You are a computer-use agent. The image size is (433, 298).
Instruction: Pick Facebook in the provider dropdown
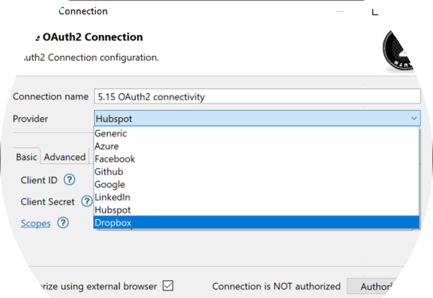[x=115, y=159]
